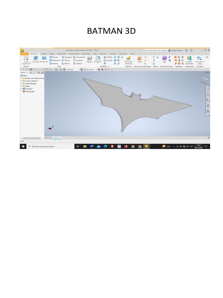Add a new browser panel with plus

pyautogui.click(x=31, y=73)
